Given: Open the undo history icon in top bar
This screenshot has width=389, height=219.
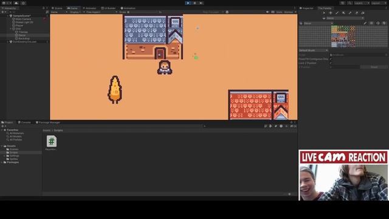Looking at the screenshot, I should [343, 3].
